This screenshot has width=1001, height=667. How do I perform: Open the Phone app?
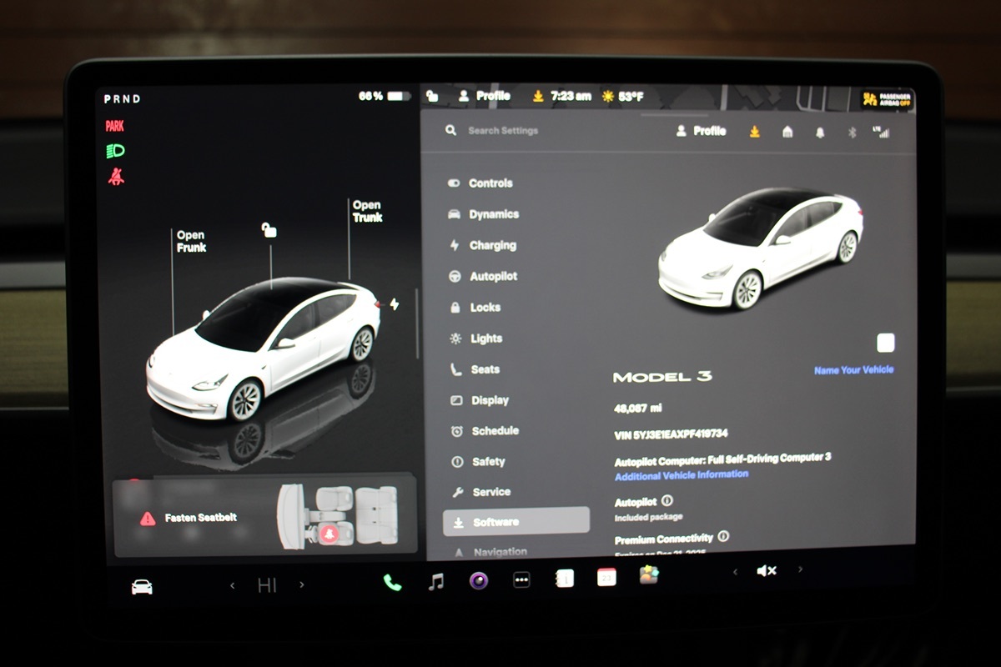coord(392,582)
